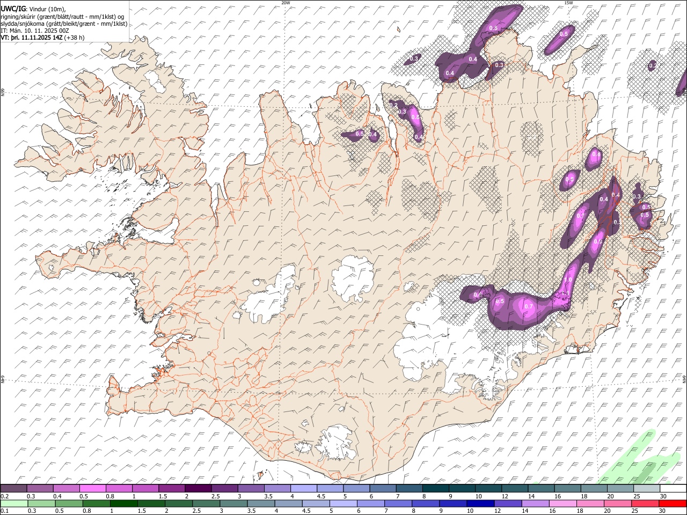Click the 1.0 snowfall value on the map

pyautogui.click(x=568, y=280)
